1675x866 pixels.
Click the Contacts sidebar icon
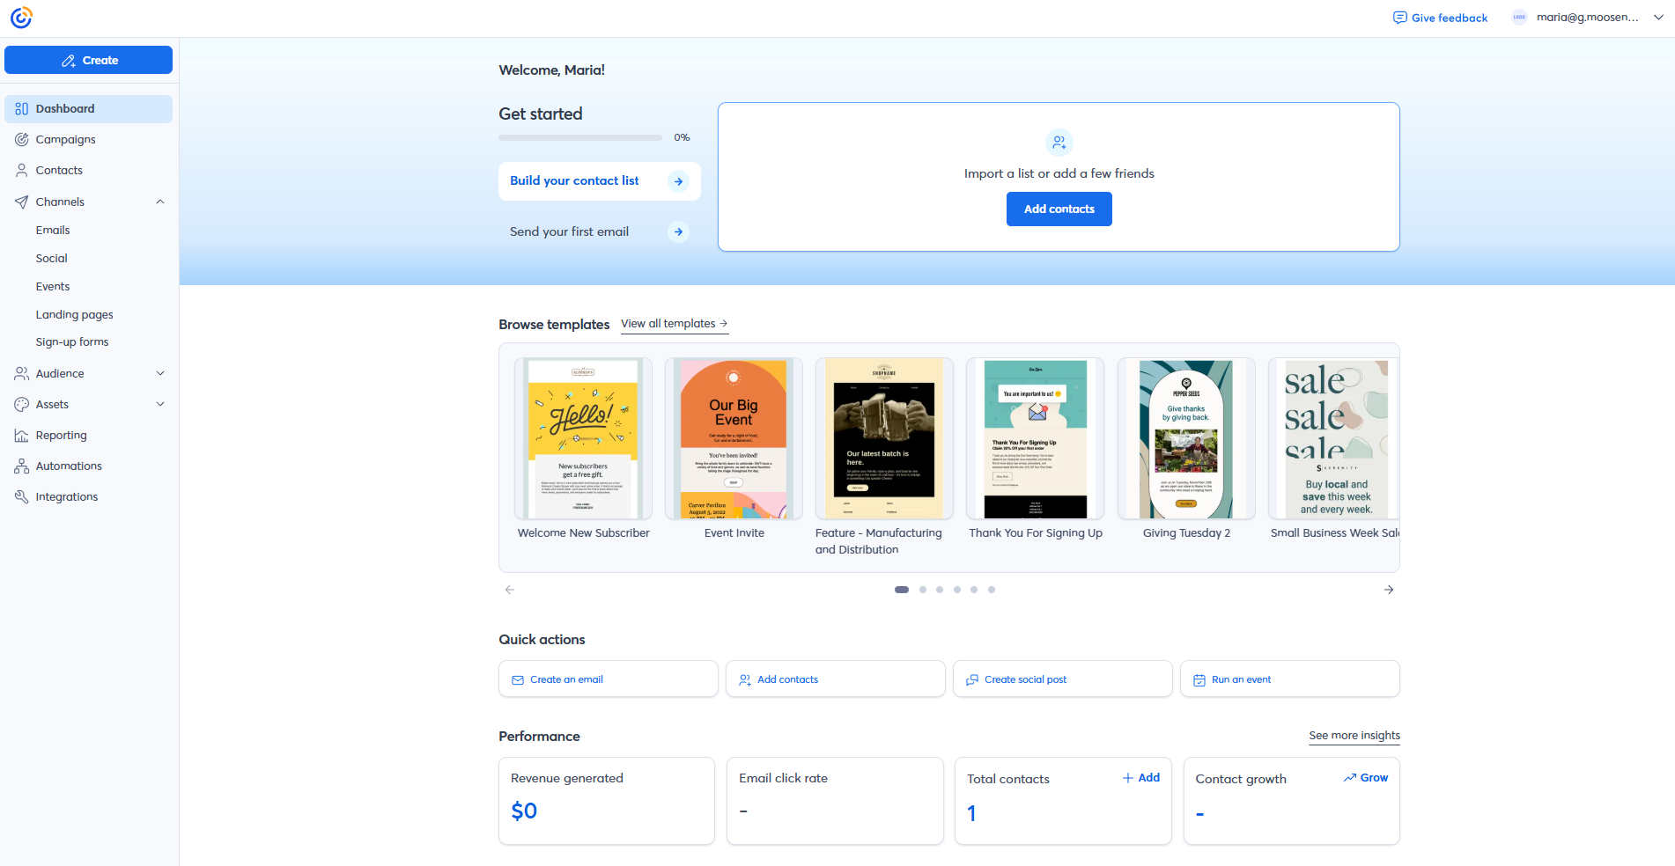coord(21,170)
